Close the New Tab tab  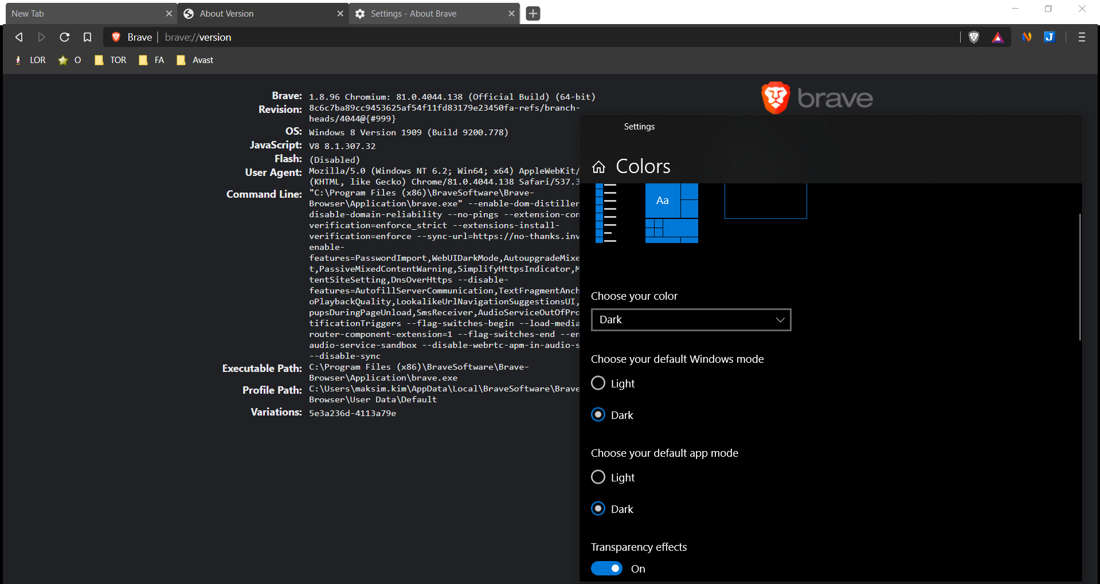point(169,13)
